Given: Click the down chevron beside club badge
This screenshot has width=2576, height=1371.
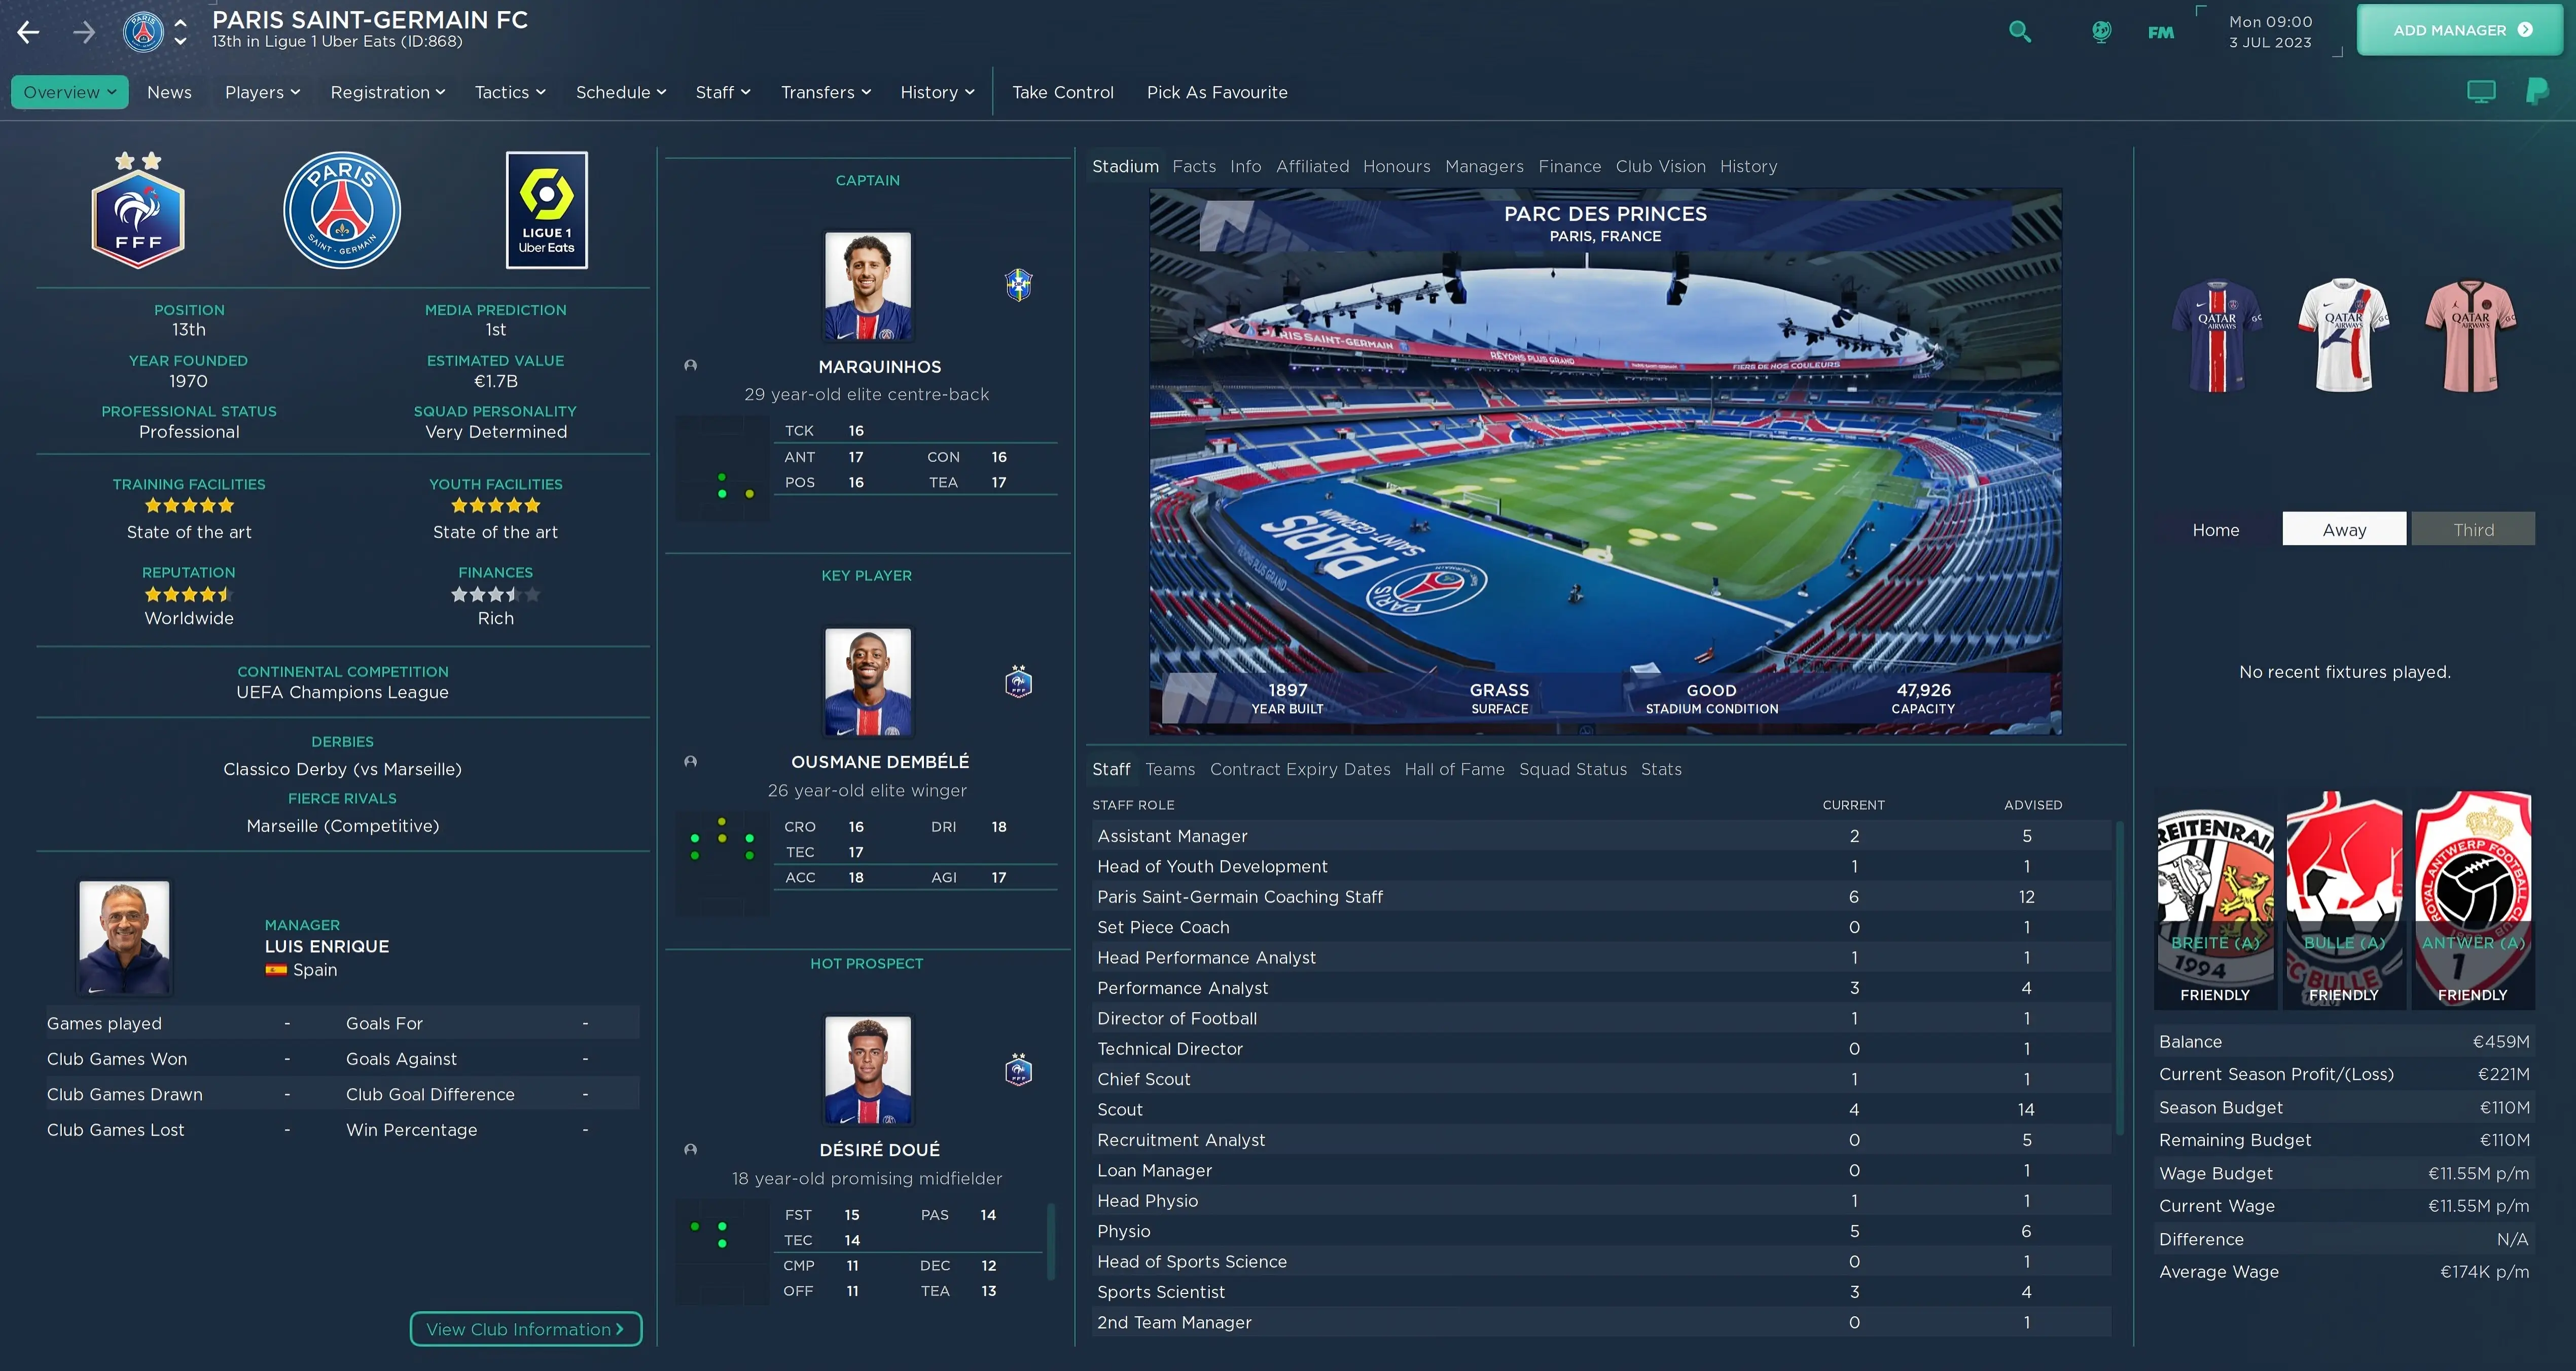Looking at the screenshot, I should 180,42.
